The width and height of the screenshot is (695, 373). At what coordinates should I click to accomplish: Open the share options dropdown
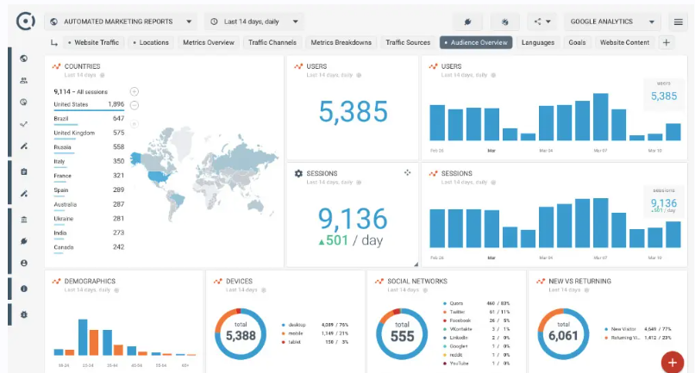point(542,22)
